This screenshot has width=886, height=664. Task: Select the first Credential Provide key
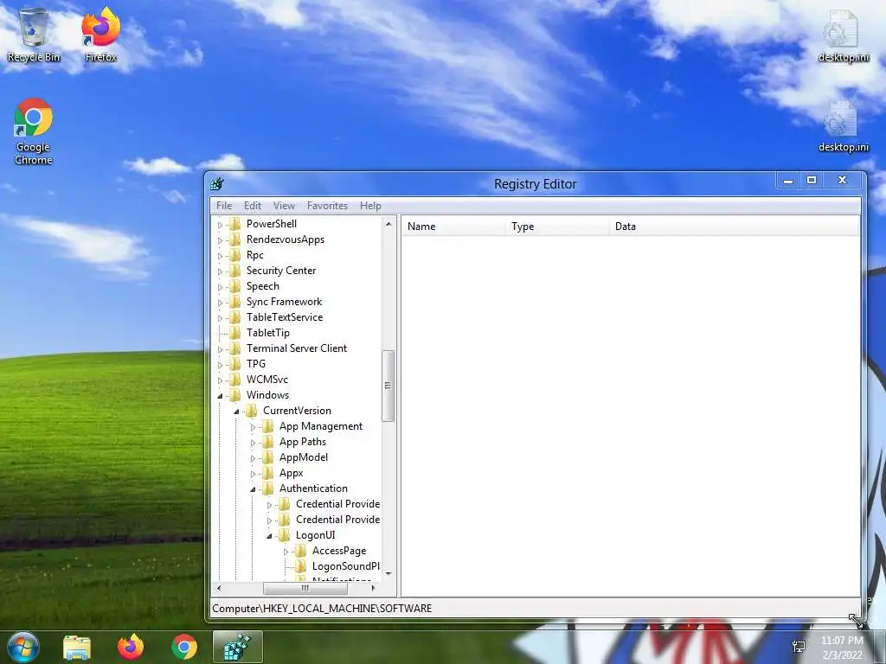click(337, 504)
